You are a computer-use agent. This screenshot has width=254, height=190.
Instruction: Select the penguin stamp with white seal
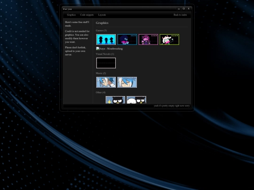coord(136,100)
